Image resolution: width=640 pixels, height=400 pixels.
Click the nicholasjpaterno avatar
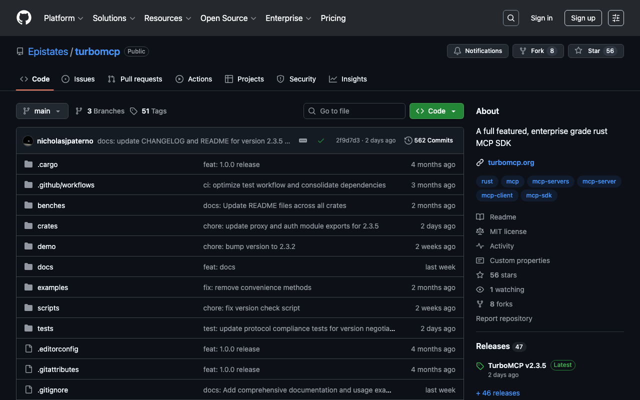(x=28, y=141)
